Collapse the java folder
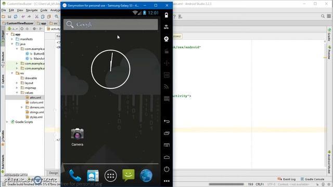Viewport: 333px width, 187px height. (x=12, y=44)
